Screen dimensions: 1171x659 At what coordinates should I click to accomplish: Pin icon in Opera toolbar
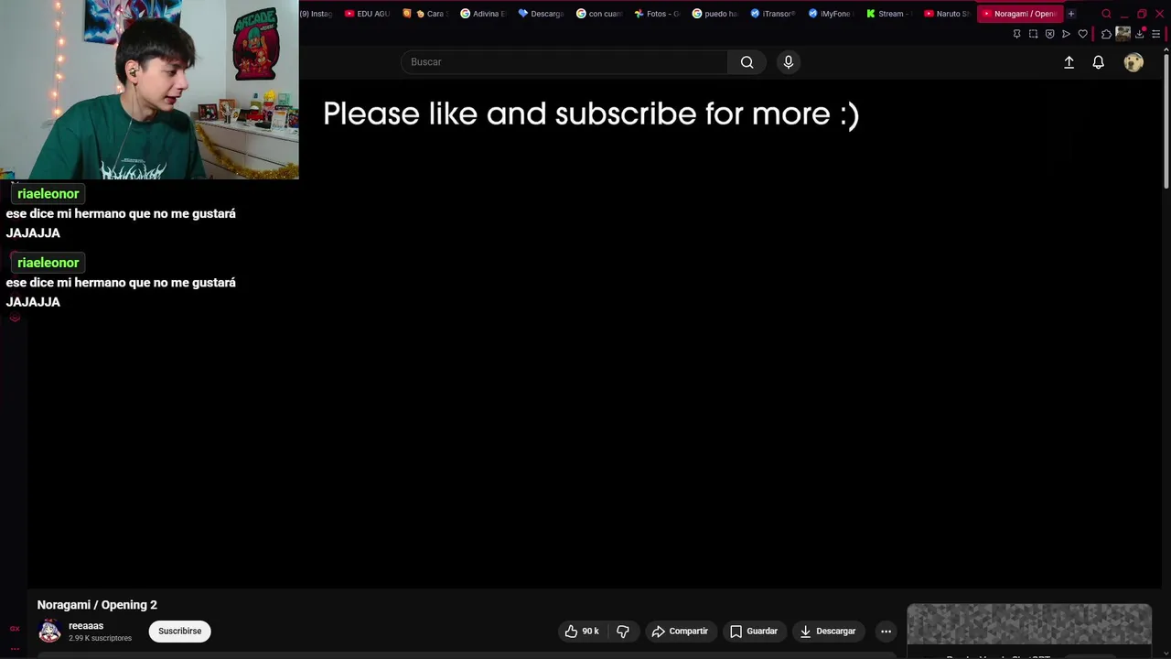(1016, 34)
